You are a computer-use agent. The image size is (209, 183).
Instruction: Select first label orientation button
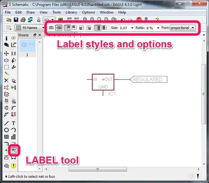[x=68, y=28]
